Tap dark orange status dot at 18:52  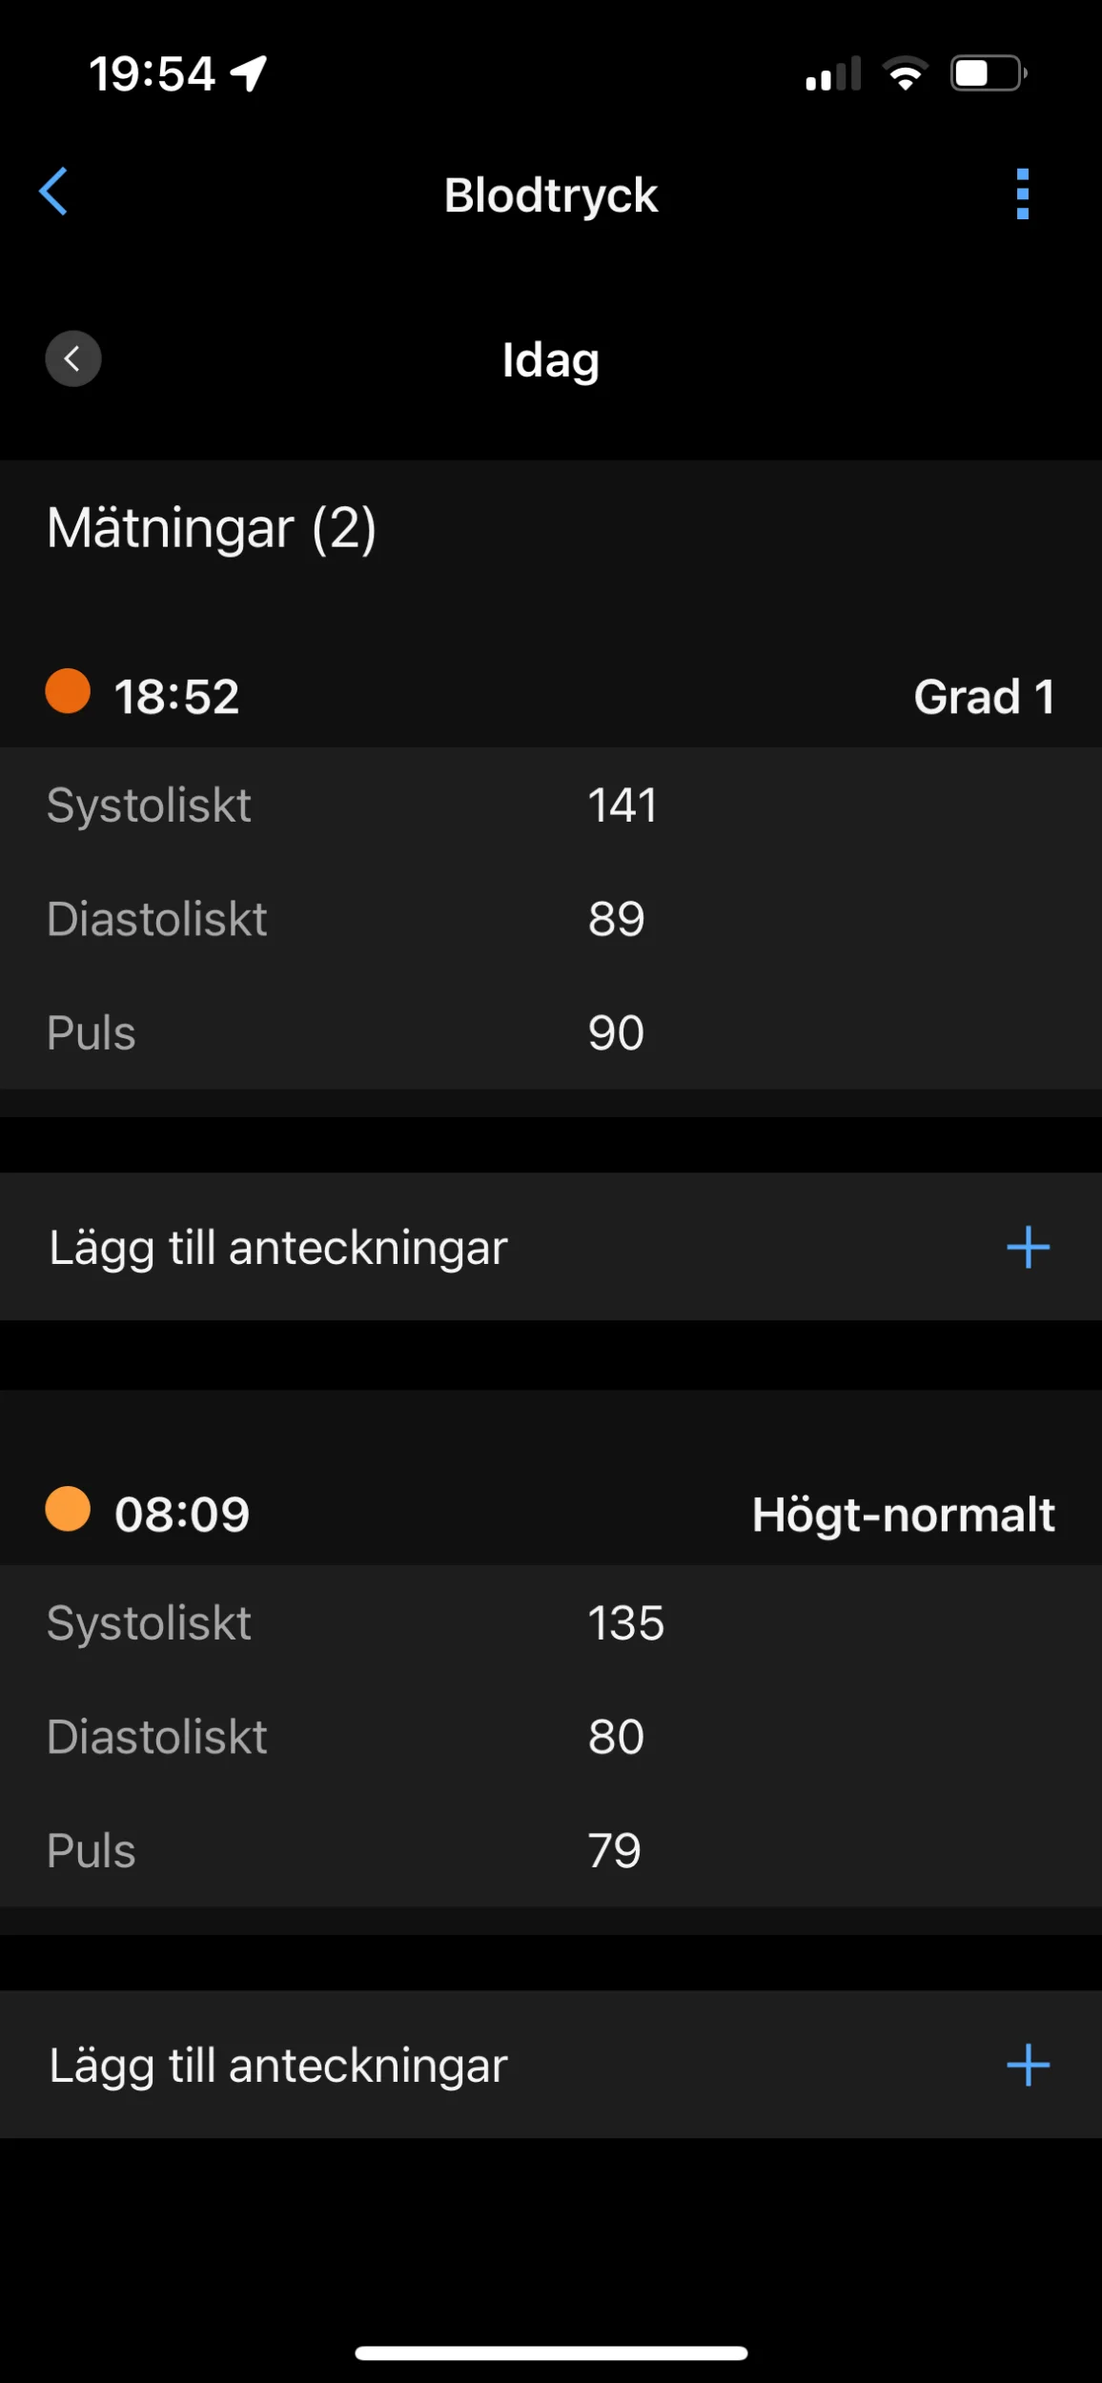pos(68,691)
